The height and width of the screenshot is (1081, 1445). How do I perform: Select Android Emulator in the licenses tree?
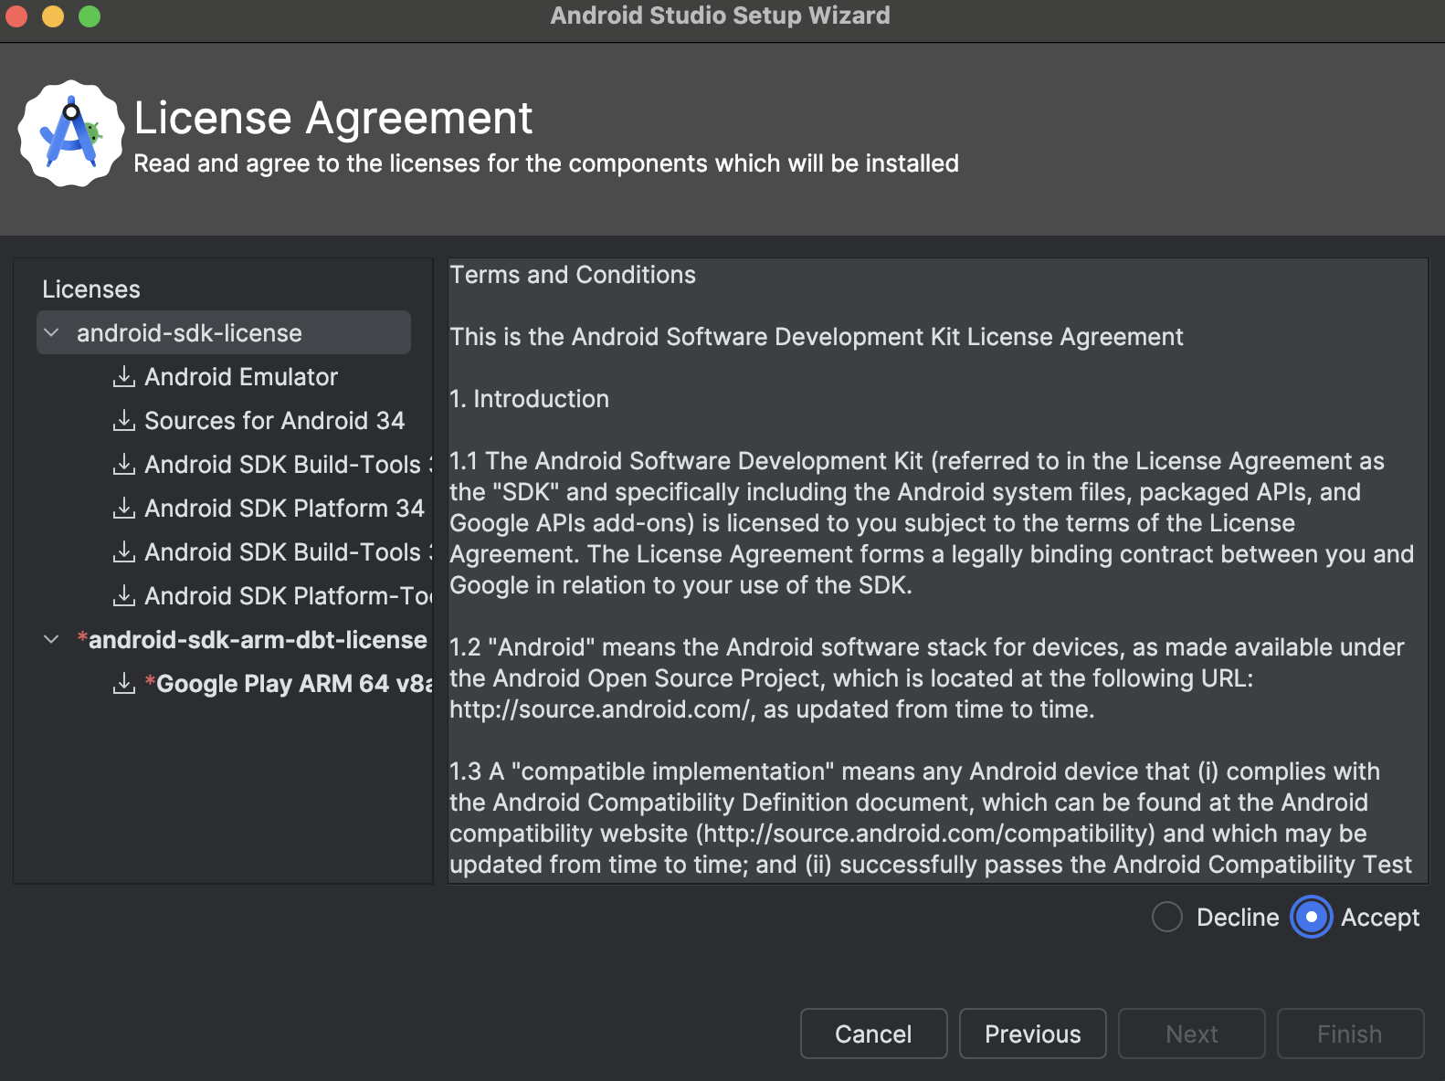coord(241,377)
